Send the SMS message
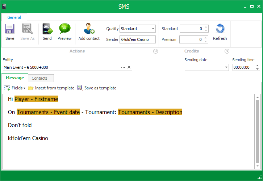263x181 pixels. (x=47, y=29)
